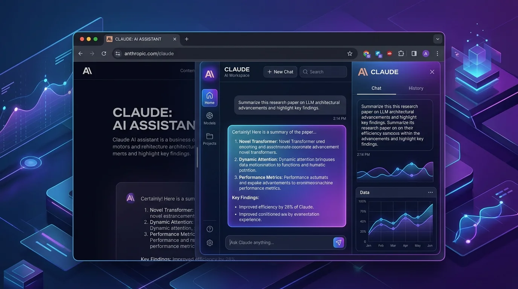The image size is (518, 289).
Task: Open the blue square extension icon
Action: 378,54
